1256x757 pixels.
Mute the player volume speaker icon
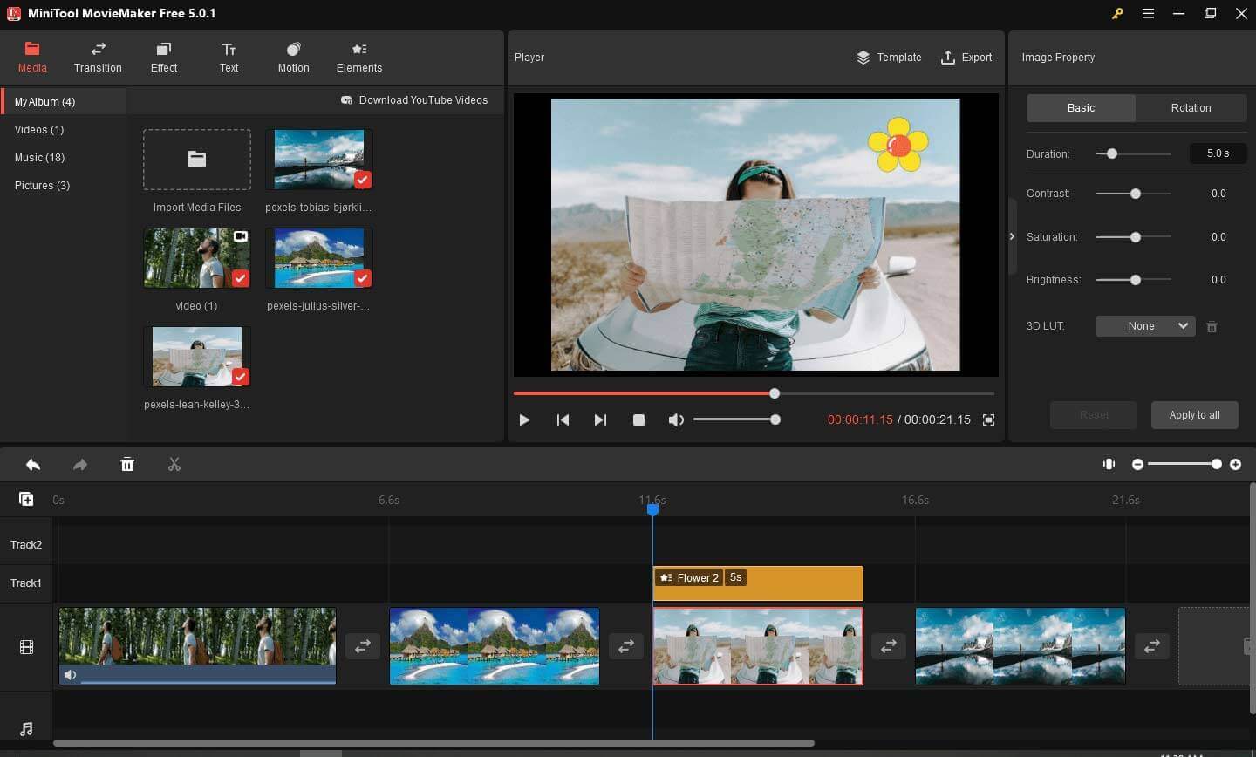click(676, 419)
